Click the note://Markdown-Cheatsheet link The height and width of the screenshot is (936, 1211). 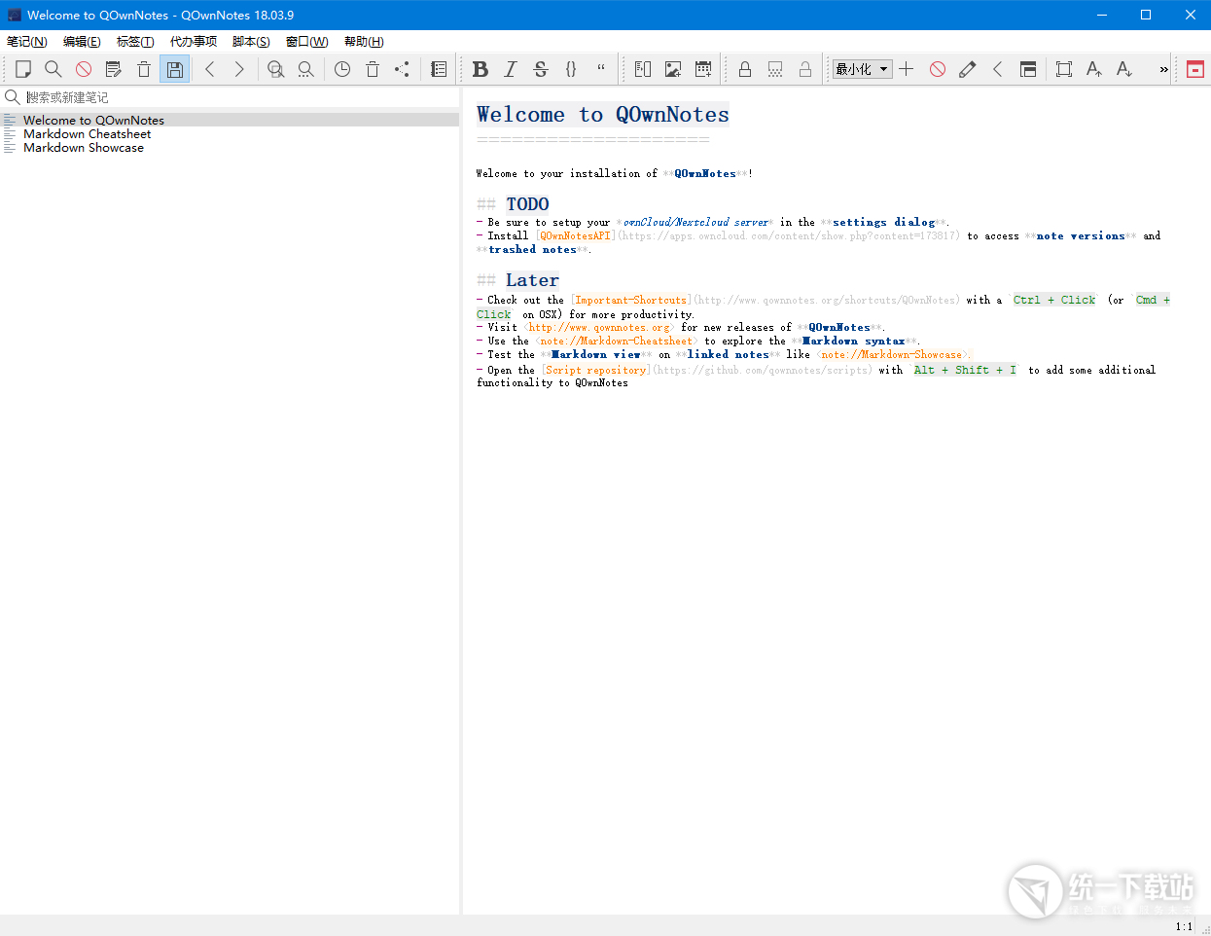coord(616,341)
